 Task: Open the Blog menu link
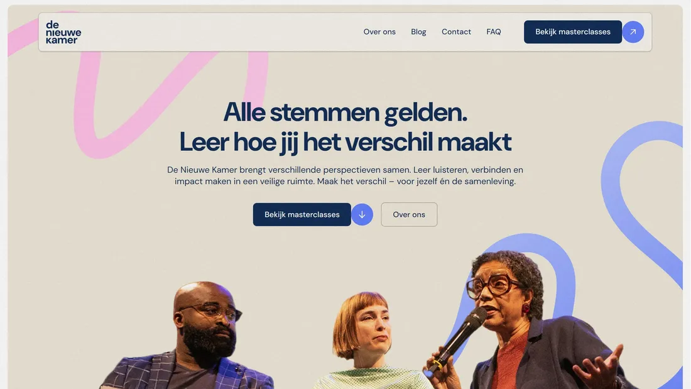[418, 32]
